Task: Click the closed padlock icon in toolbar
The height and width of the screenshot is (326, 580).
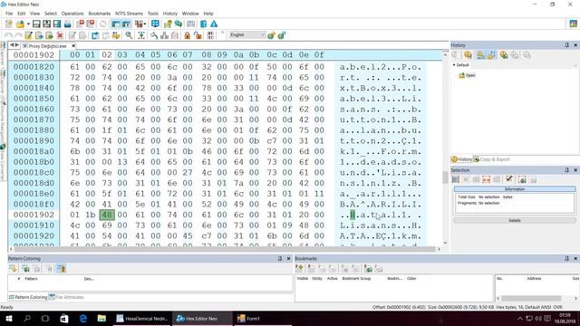Action: click(x=188, y=35)
